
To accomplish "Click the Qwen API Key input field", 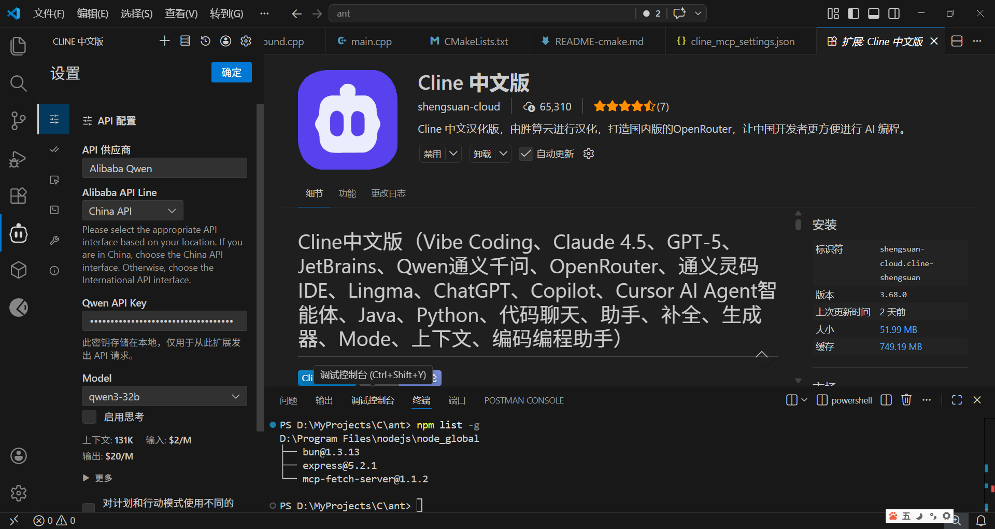I will point(165,321).
